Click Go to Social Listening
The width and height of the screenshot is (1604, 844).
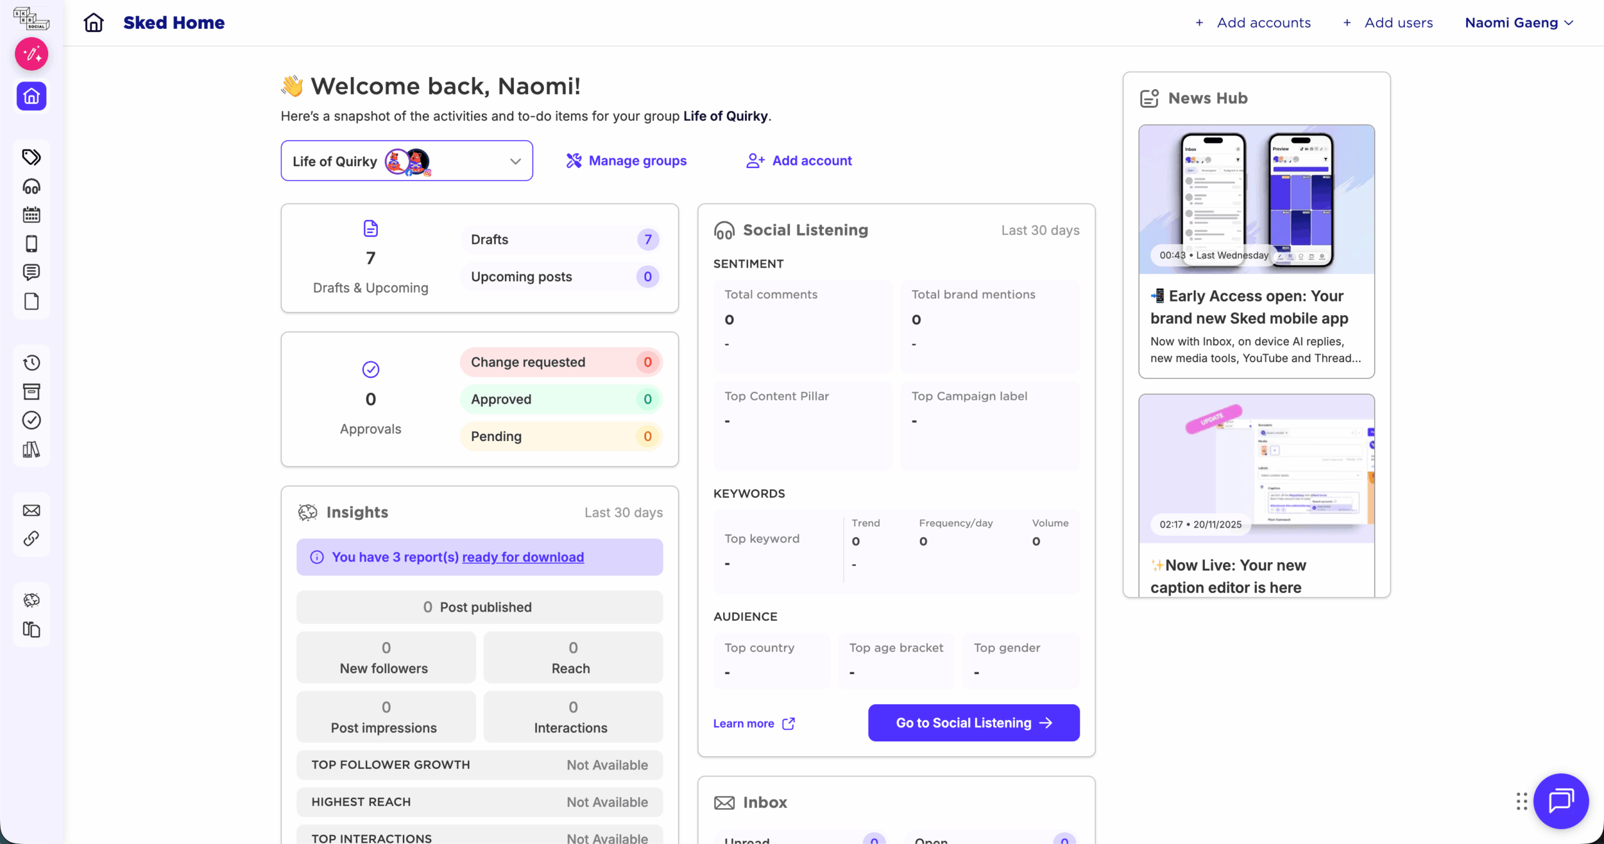click(x=972, y=722)
